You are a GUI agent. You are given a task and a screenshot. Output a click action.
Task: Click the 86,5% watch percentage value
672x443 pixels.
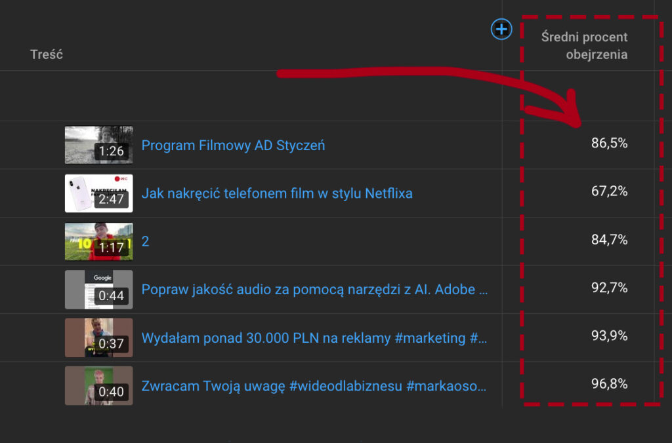(x=609, y=144)
